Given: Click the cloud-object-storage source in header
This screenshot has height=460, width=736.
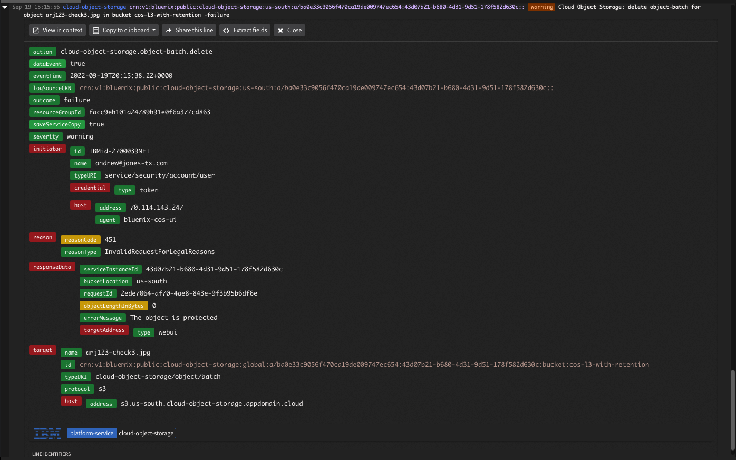Looking at the screenshot, I should [94, 7].
